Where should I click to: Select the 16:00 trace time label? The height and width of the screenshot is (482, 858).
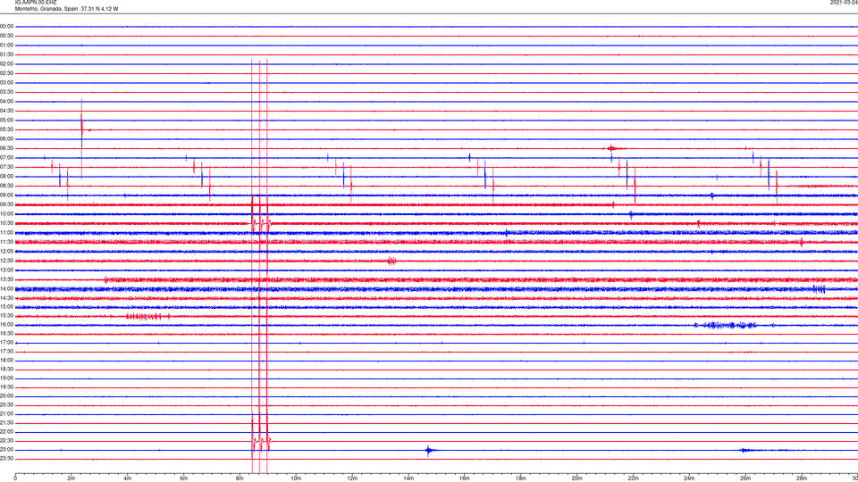(7, 325)
